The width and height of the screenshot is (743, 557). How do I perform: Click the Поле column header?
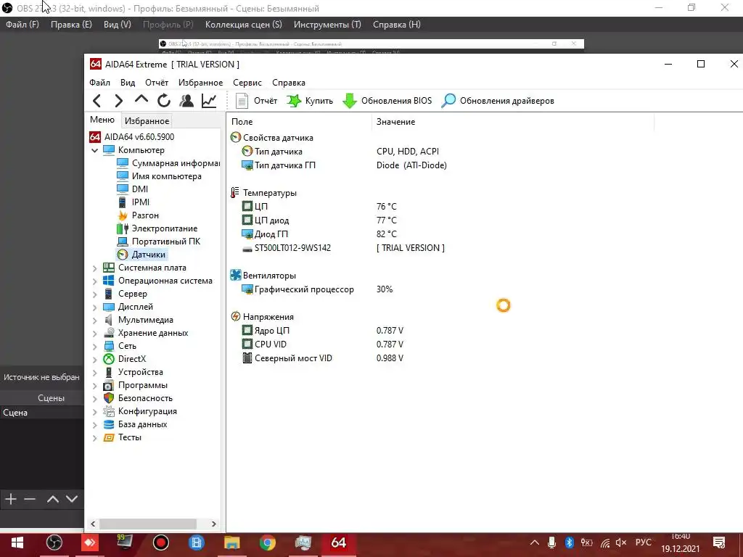pyautogui.click(x=300, y=122)
